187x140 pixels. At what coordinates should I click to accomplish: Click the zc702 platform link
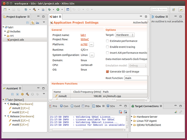(x=84, y=44)
